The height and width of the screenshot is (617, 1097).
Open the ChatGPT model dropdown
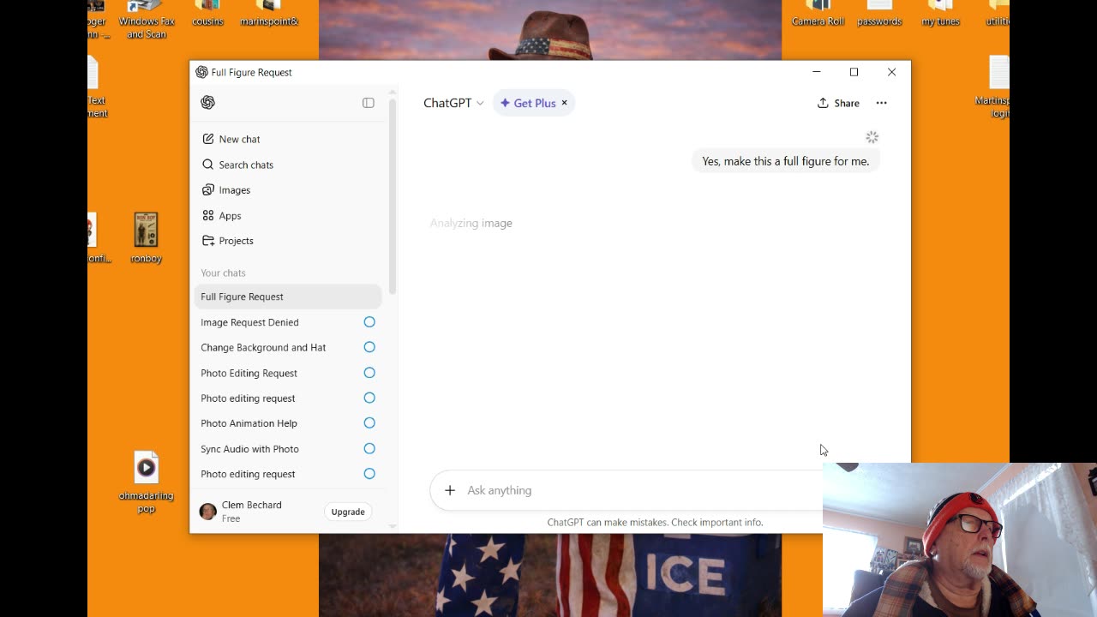click(453, 103)
